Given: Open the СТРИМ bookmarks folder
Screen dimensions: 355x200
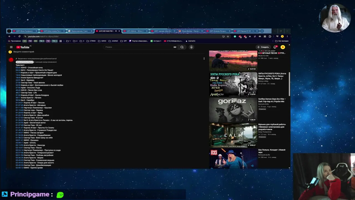Looking at the screenshot, I should pyautogui.click(x=91, y=41).
